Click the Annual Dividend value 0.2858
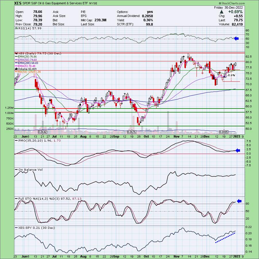Screen dimensions: 259x259 pos(147,16)
